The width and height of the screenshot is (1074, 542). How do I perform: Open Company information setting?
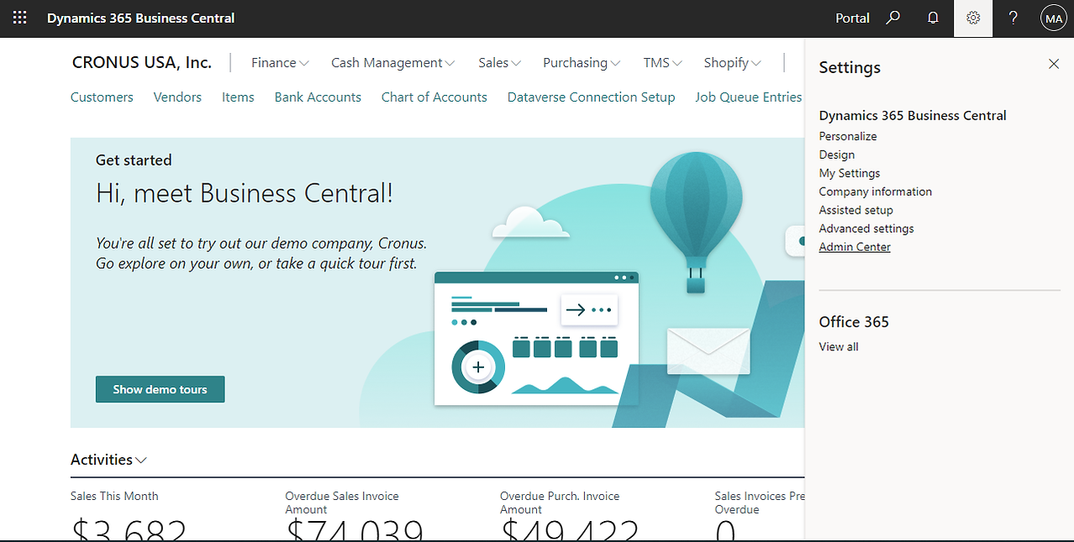click(x=875, y=192)
